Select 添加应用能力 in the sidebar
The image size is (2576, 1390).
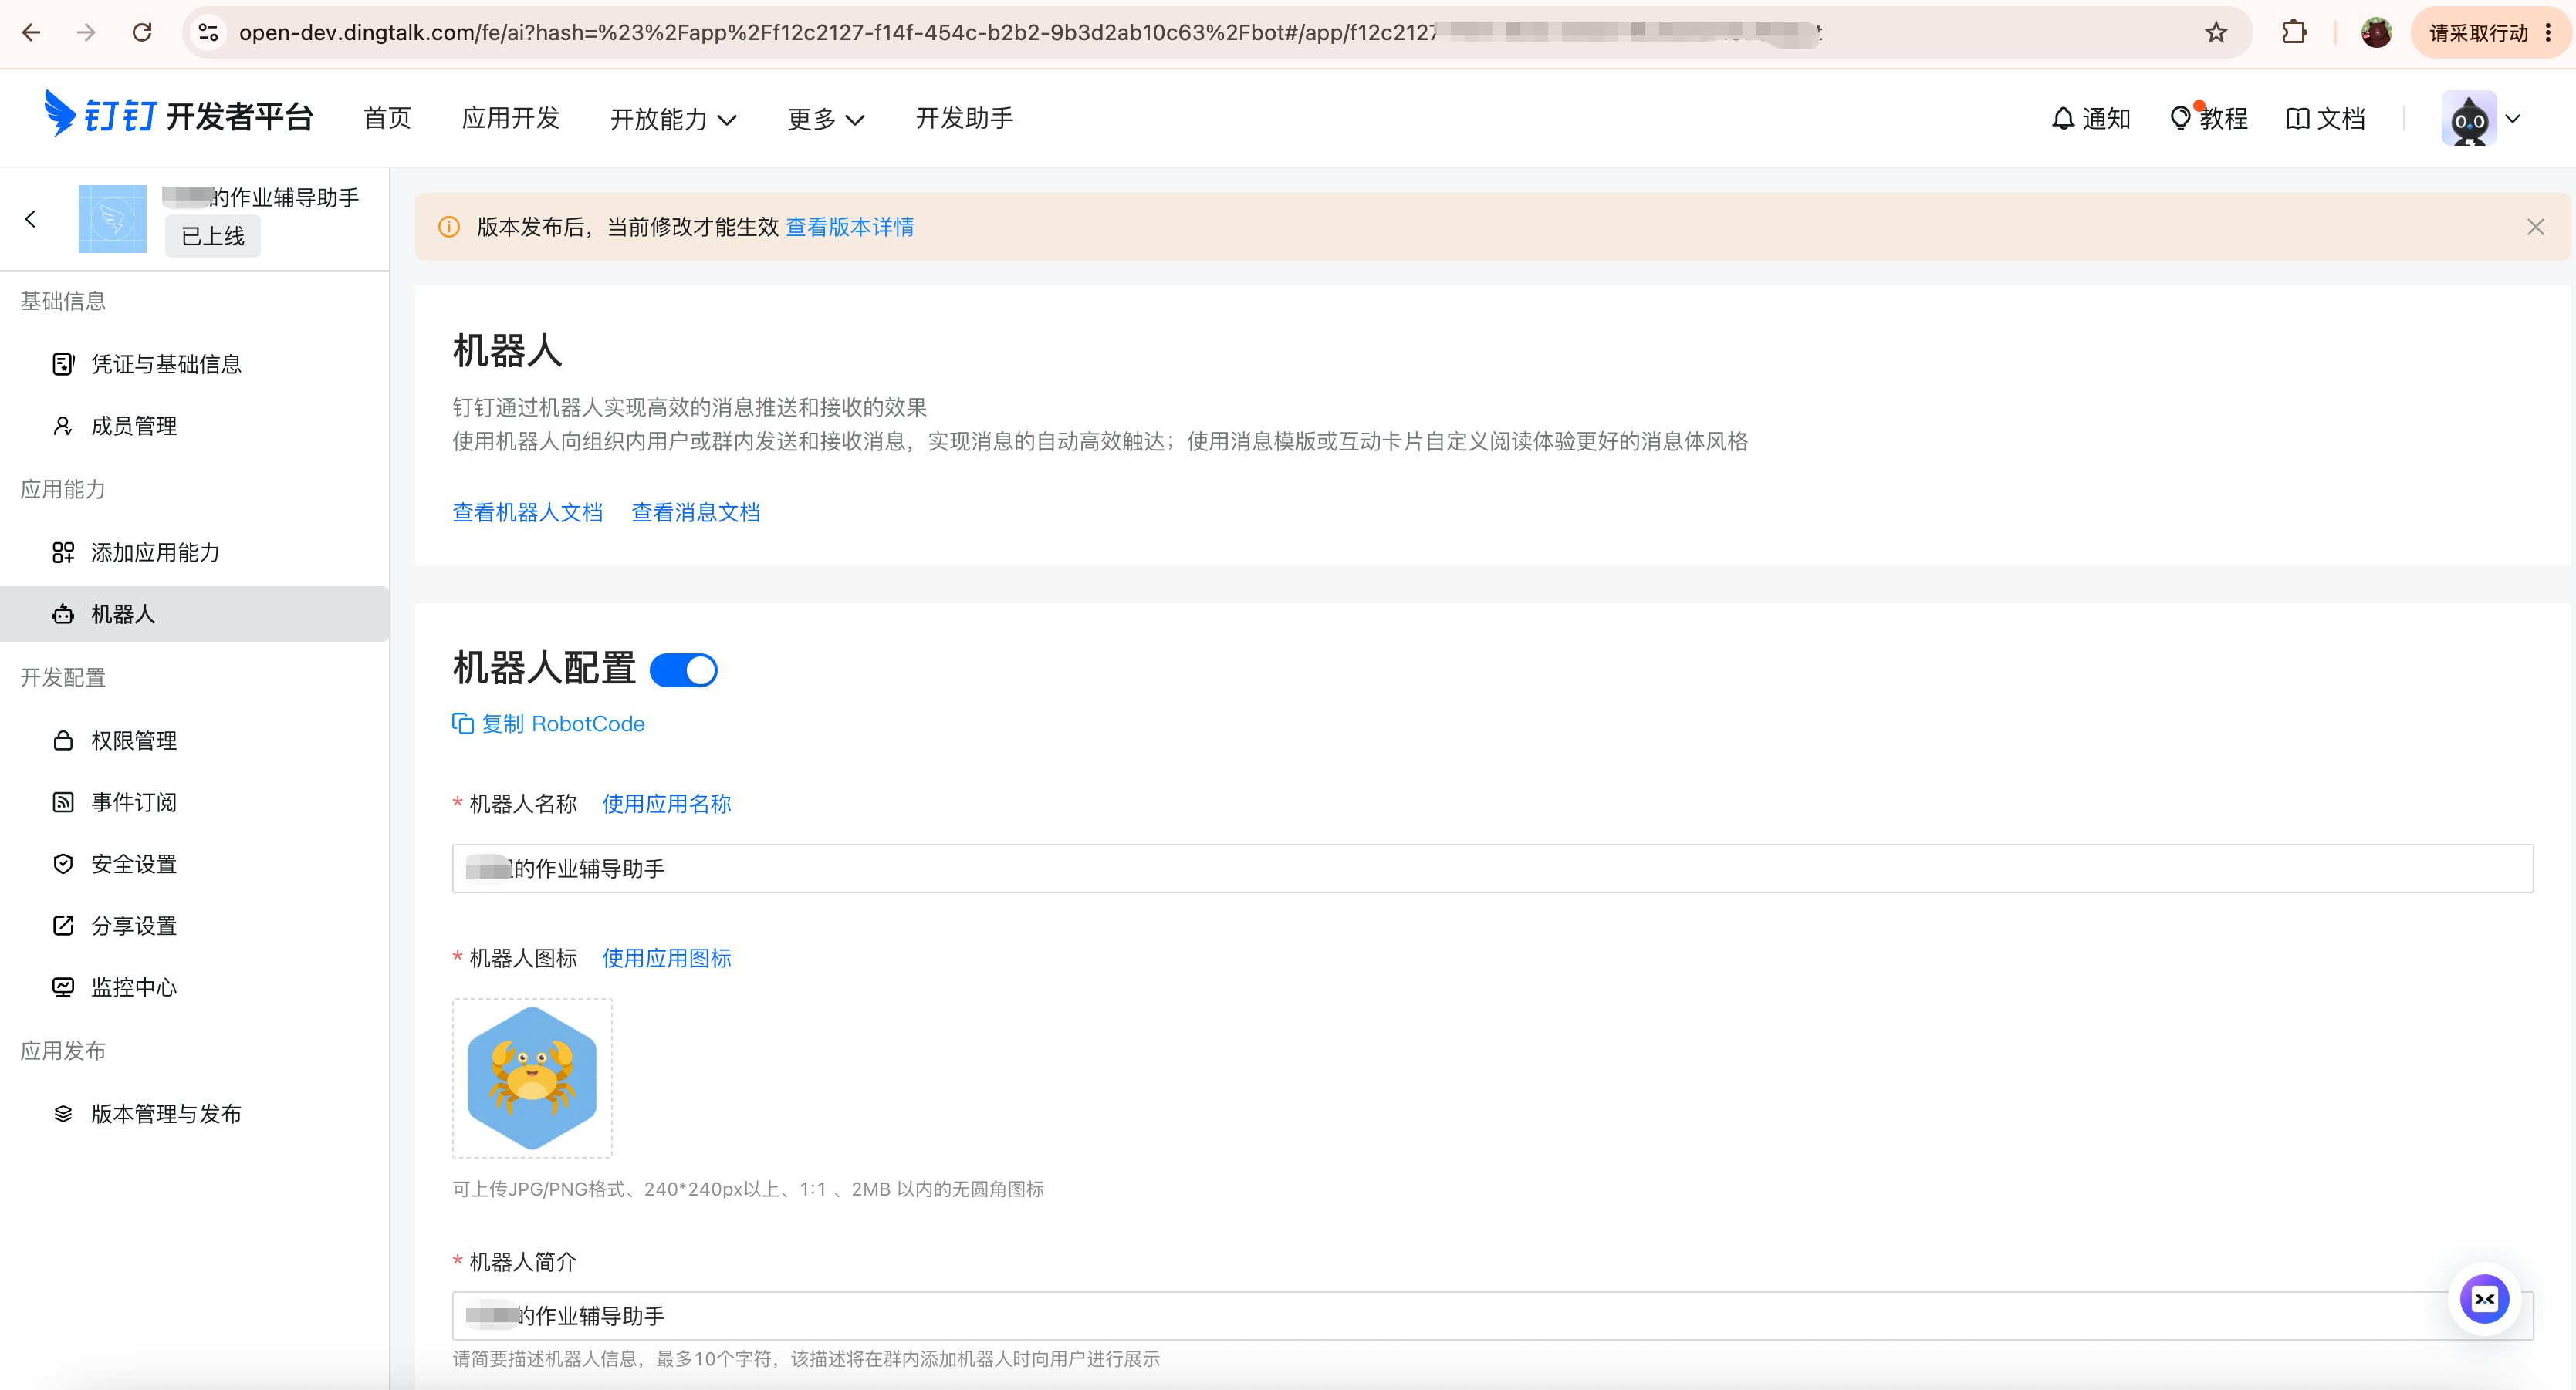195,552
